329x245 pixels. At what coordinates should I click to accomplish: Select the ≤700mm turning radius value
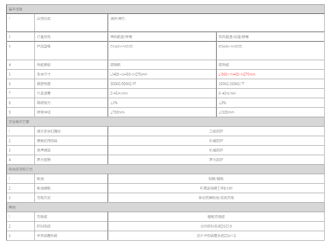118,112
